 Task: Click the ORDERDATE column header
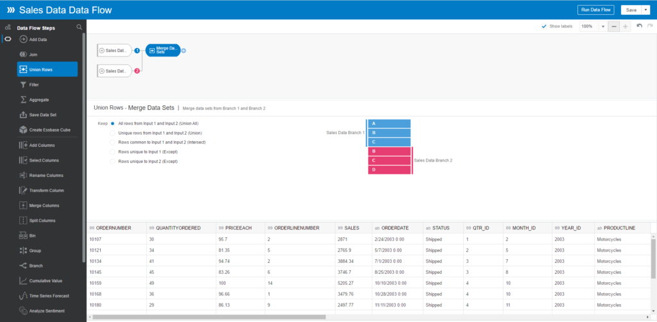point(397,228)
